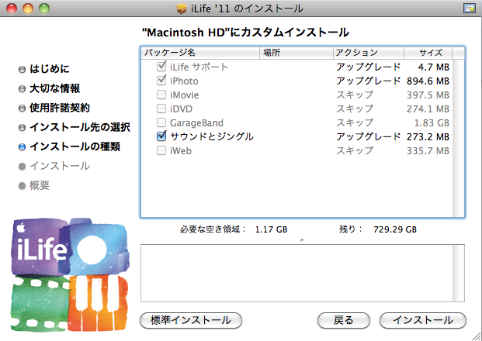Screen dimensions: 482x341
Task: Select the 大切な情報 step
Action: [54, 88]
